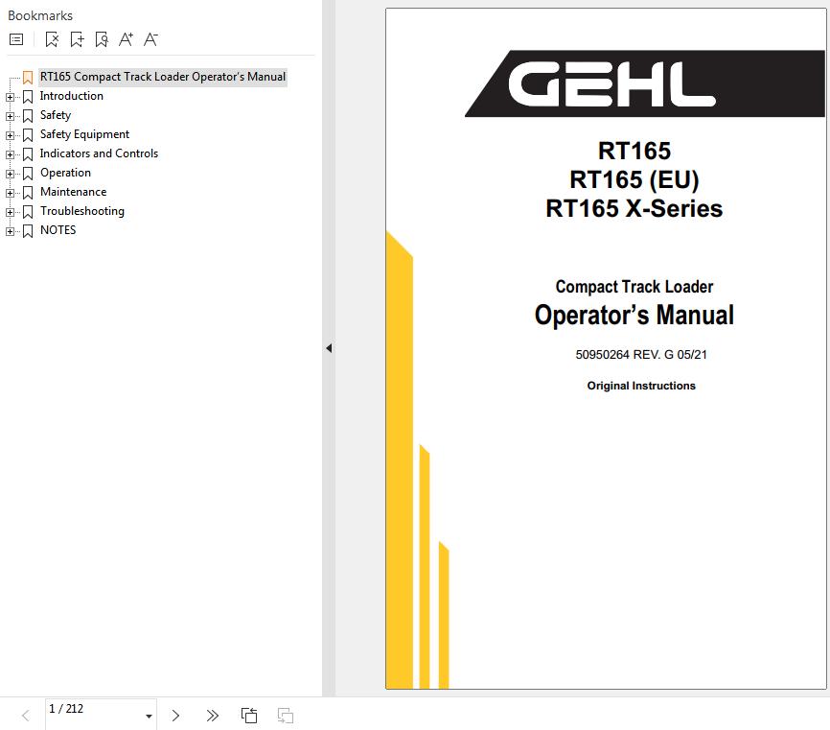Decrease bookmark text size
This screenshot has width=830, height=730.
point(150,39)
